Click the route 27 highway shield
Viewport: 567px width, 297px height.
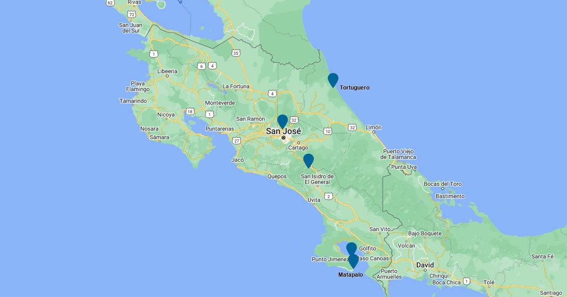pyautogui.click(x=236, y=140)
